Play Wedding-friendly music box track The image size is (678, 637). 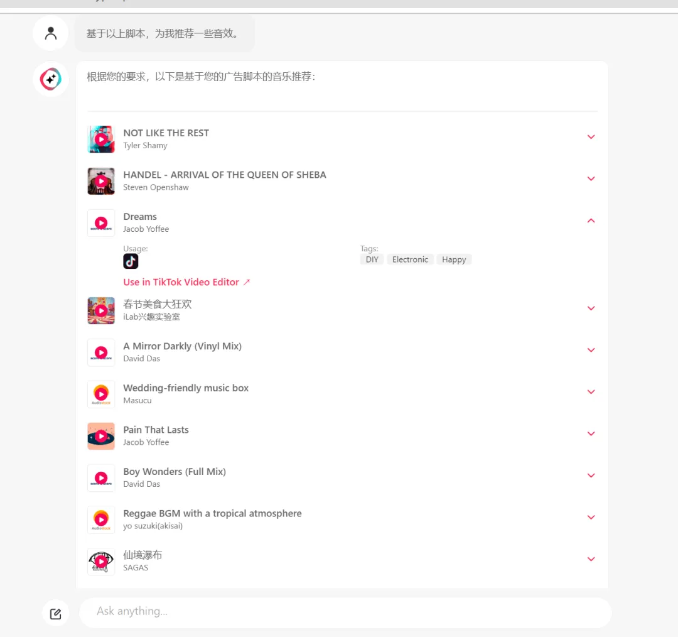[x=101, y=395]
